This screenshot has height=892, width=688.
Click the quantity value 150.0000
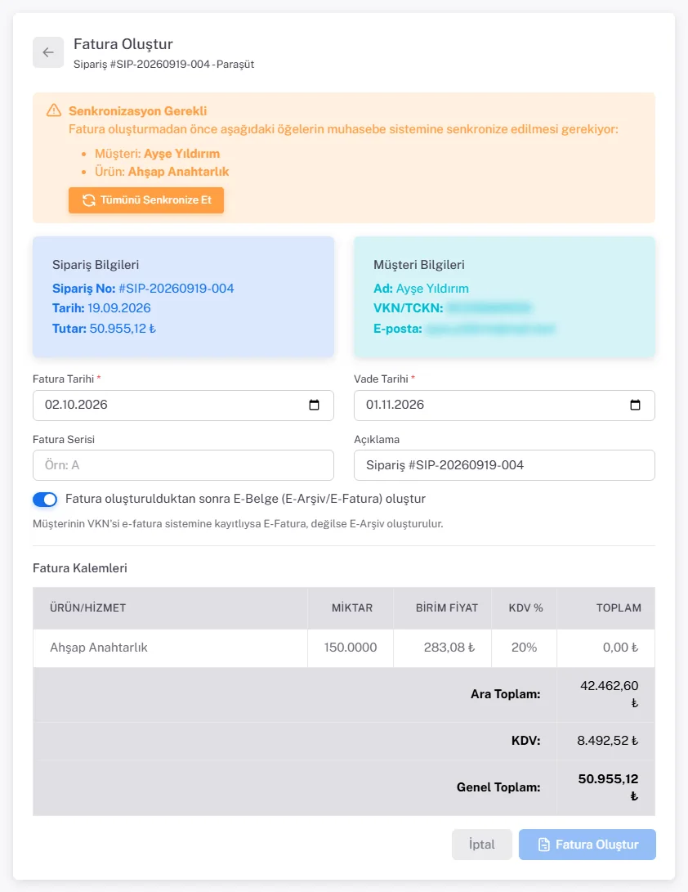(351, 648)
